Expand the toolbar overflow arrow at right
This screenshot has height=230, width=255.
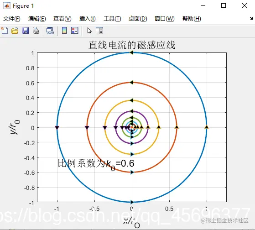(251, 18)
